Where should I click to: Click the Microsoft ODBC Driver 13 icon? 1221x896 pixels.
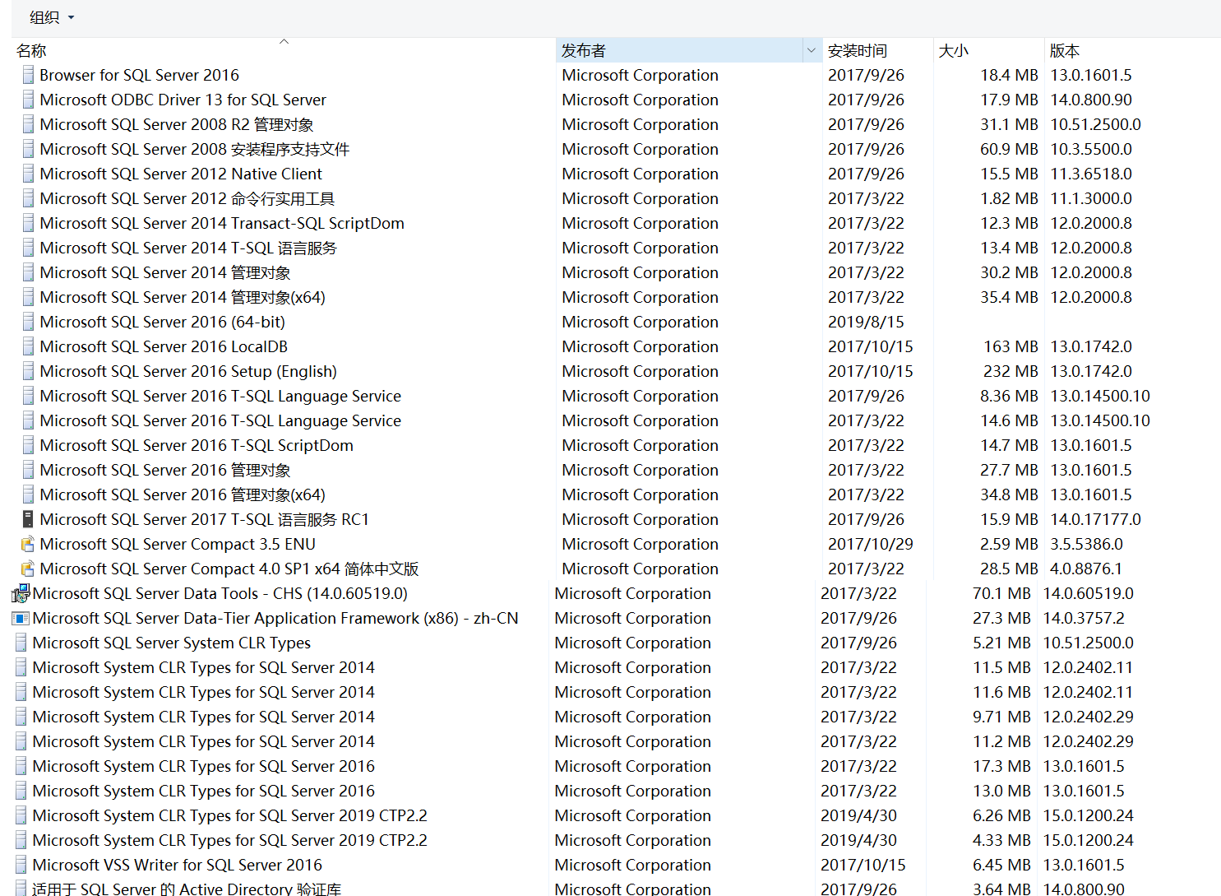click(x=28, y=100)
